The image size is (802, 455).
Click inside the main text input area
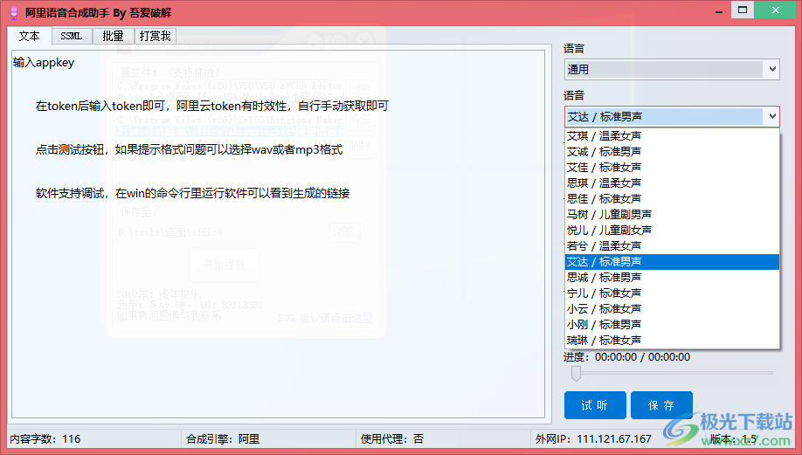click(x=278, y=234)
